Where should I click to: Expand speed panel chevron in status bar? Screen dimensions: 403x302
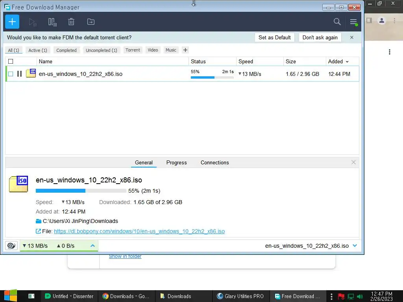(92, 246)
